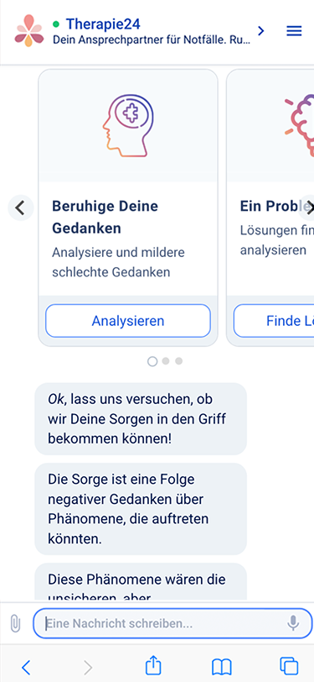Image resolution: width=314 pixels, height=682 pixels.
Task: Open the browser tabs overview icon
Action: point(289,666)
